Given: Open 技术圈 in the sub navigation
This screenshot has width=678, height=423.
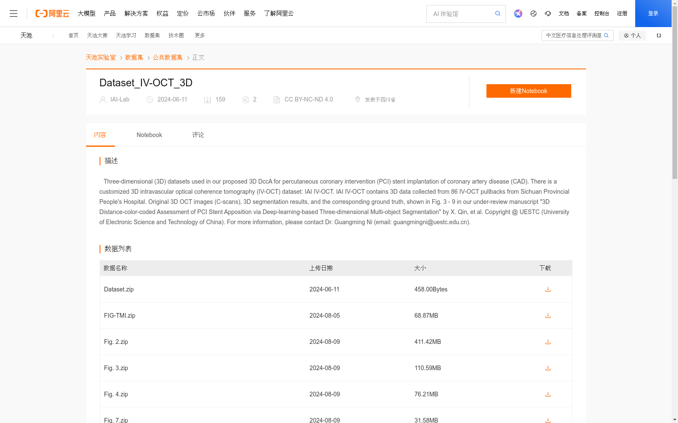Looking at the screenshot, I should 176,36.
